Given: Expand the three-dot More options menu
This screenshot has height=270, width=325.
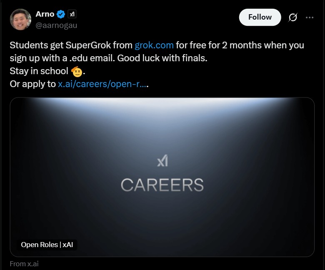Looking at the screenshot, I should pos(310,17).
